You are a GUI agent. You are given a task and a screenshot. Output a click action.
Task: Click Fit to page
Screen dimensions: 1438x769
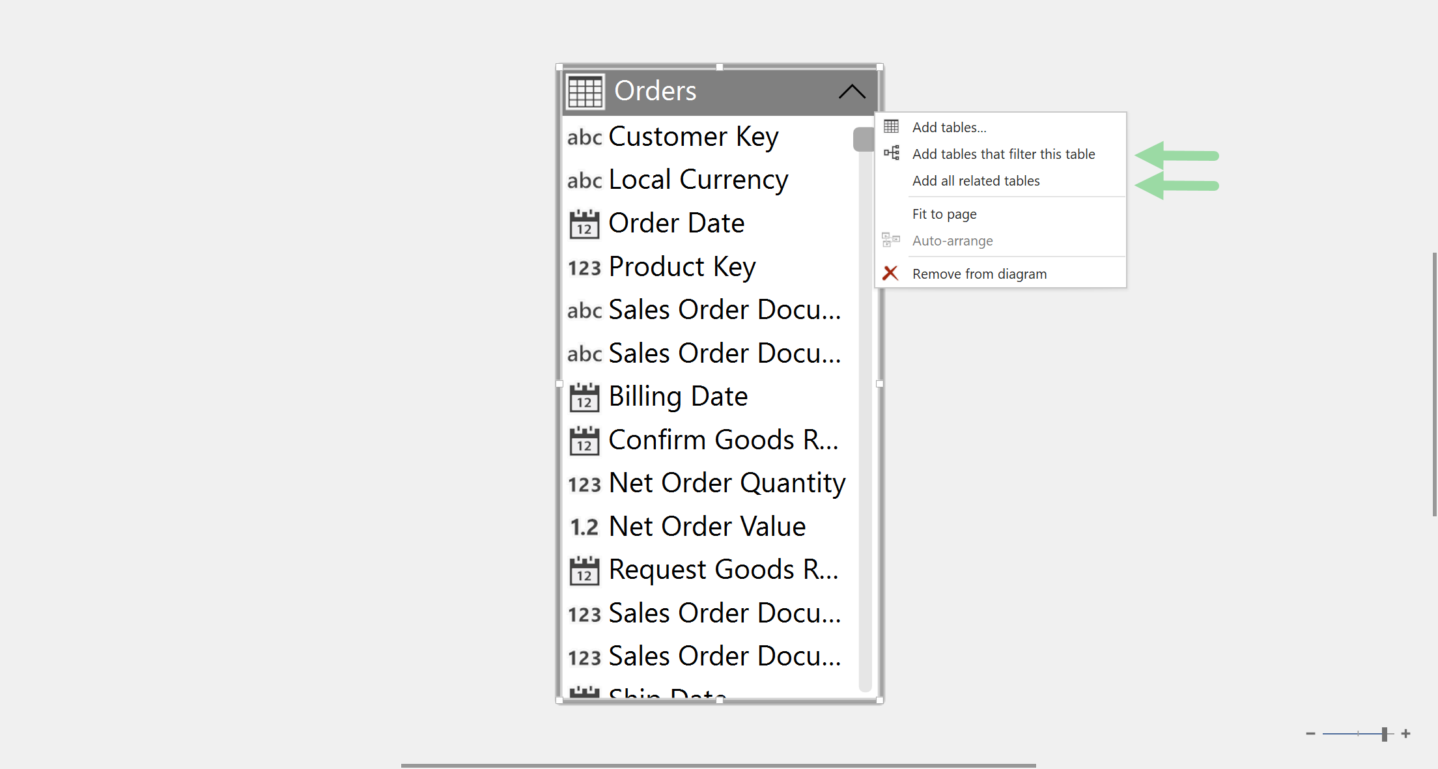click(944, 214)
